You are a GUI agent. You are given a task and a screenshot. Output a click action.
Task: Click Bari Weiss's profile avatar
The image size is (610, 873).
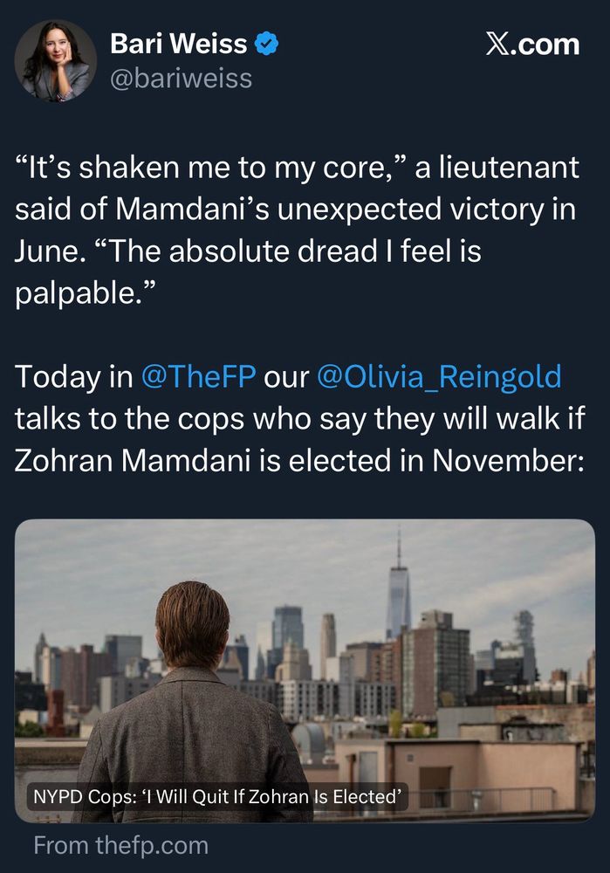click(x=52, y=61)
